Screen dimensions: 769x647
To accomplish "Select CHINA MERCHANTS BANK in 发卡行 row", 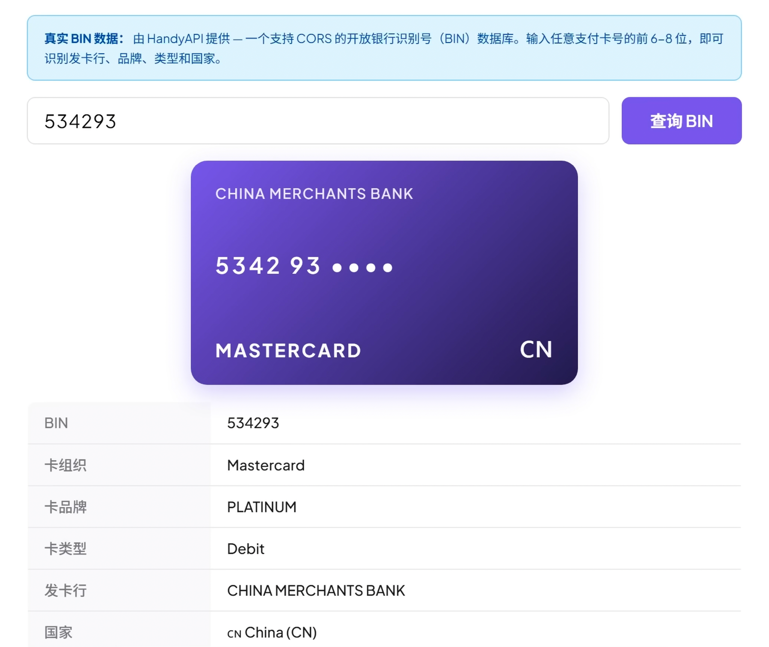I will coord(316,590).
